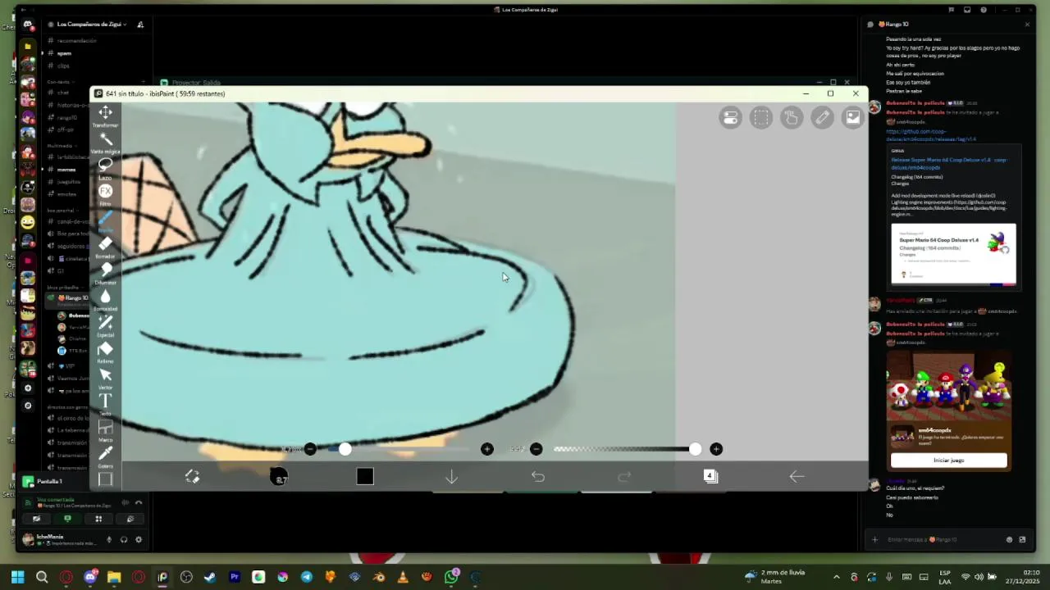Viewport: 1050px width, 590px height.
Task: Increase brush thickness with plus button
Action: click(487, 449)
